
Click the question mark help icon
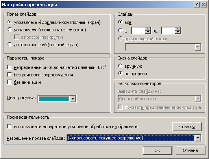tap(197, 5)
